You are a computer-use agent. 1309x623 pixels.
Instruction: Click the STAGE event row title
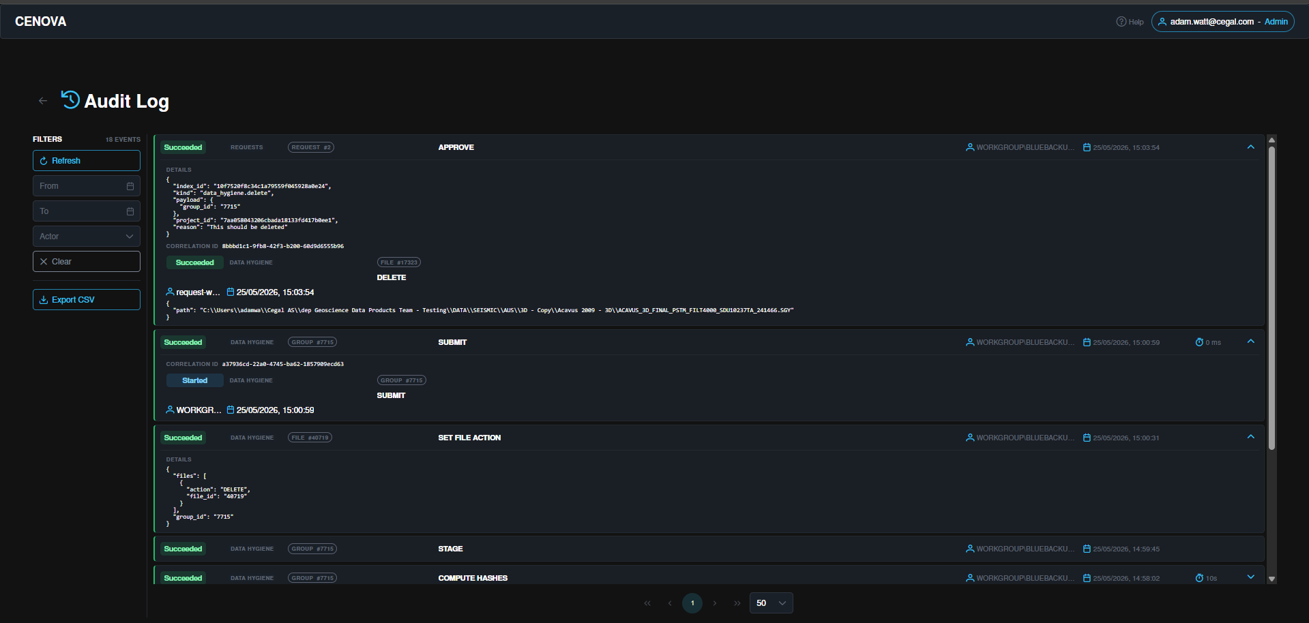click(x=450, y=549)
